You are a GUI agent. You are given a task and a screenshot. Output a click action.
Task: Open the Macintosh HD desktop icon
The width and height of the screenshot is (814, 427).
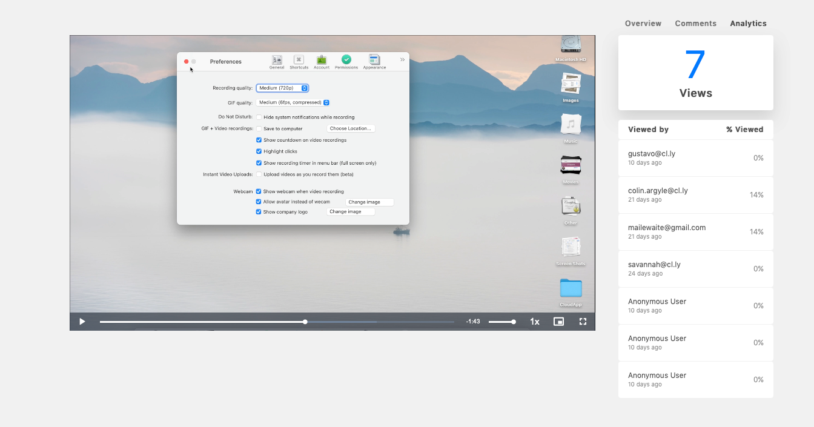571,48
